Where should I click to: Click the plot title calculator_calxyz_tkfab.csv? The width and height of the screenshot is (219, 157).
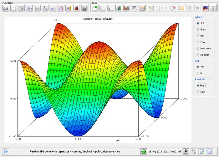98,19
